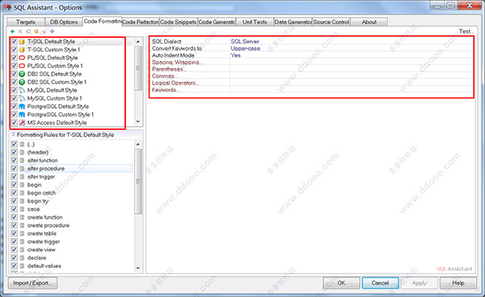Uncheck the T-SQL Default Style checkbox
485x297 pixels.
pyautogui.click(x=15, y=41)
